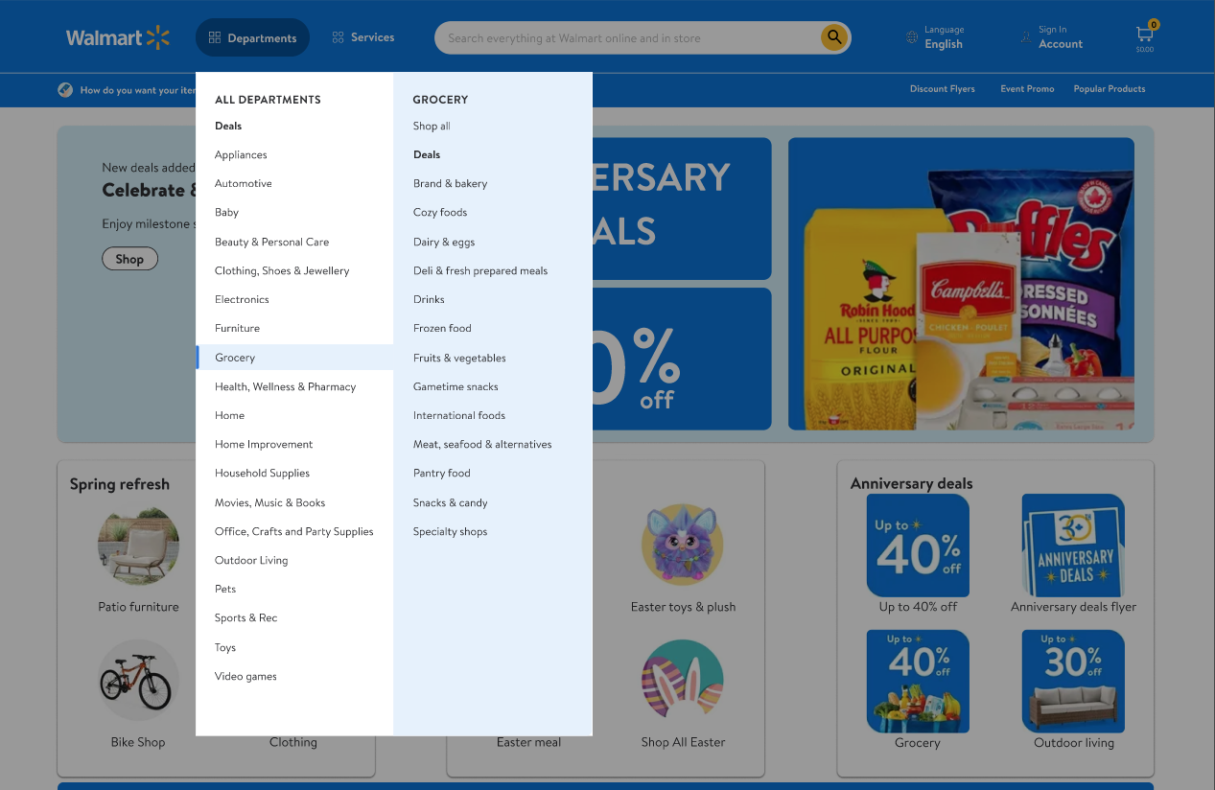
Task: Select Outdoor Living department
Action: point(251,560)
